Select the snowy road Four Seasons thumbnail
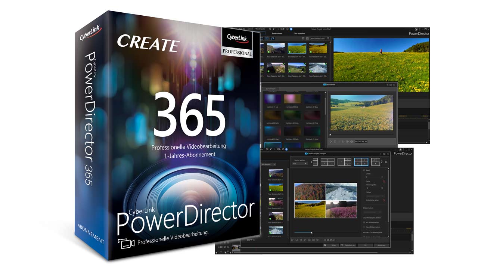This screenshot has width=478, height=269. point(318,67)
